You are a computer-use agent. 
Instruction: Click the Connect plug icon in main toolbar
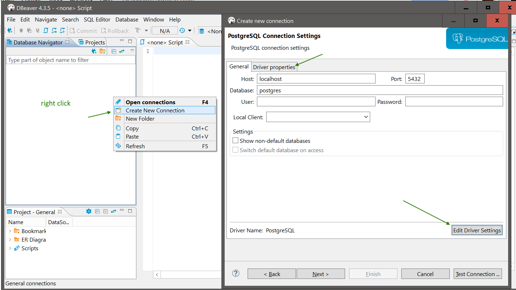pyautogui.click(x=21, y=31)
